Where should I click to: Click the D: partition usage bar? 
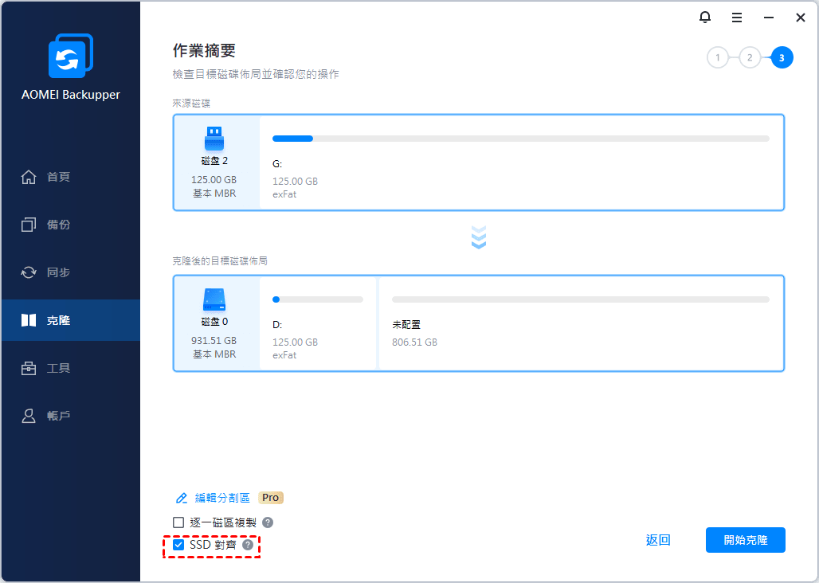pos(318,299)
